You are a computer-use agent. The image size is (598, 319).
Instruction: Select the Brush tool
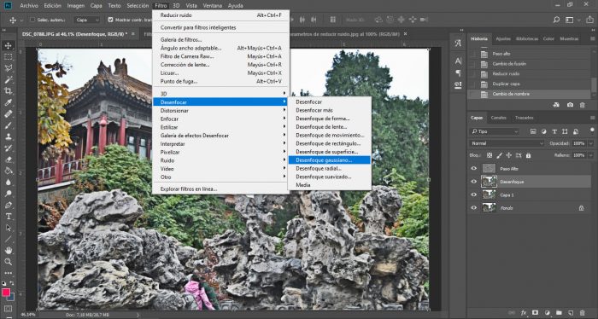click(8, 125)
